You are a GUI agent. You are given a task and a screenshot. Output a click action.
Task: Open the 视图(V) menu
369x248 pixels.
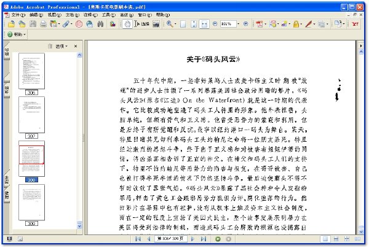(54, 15)
